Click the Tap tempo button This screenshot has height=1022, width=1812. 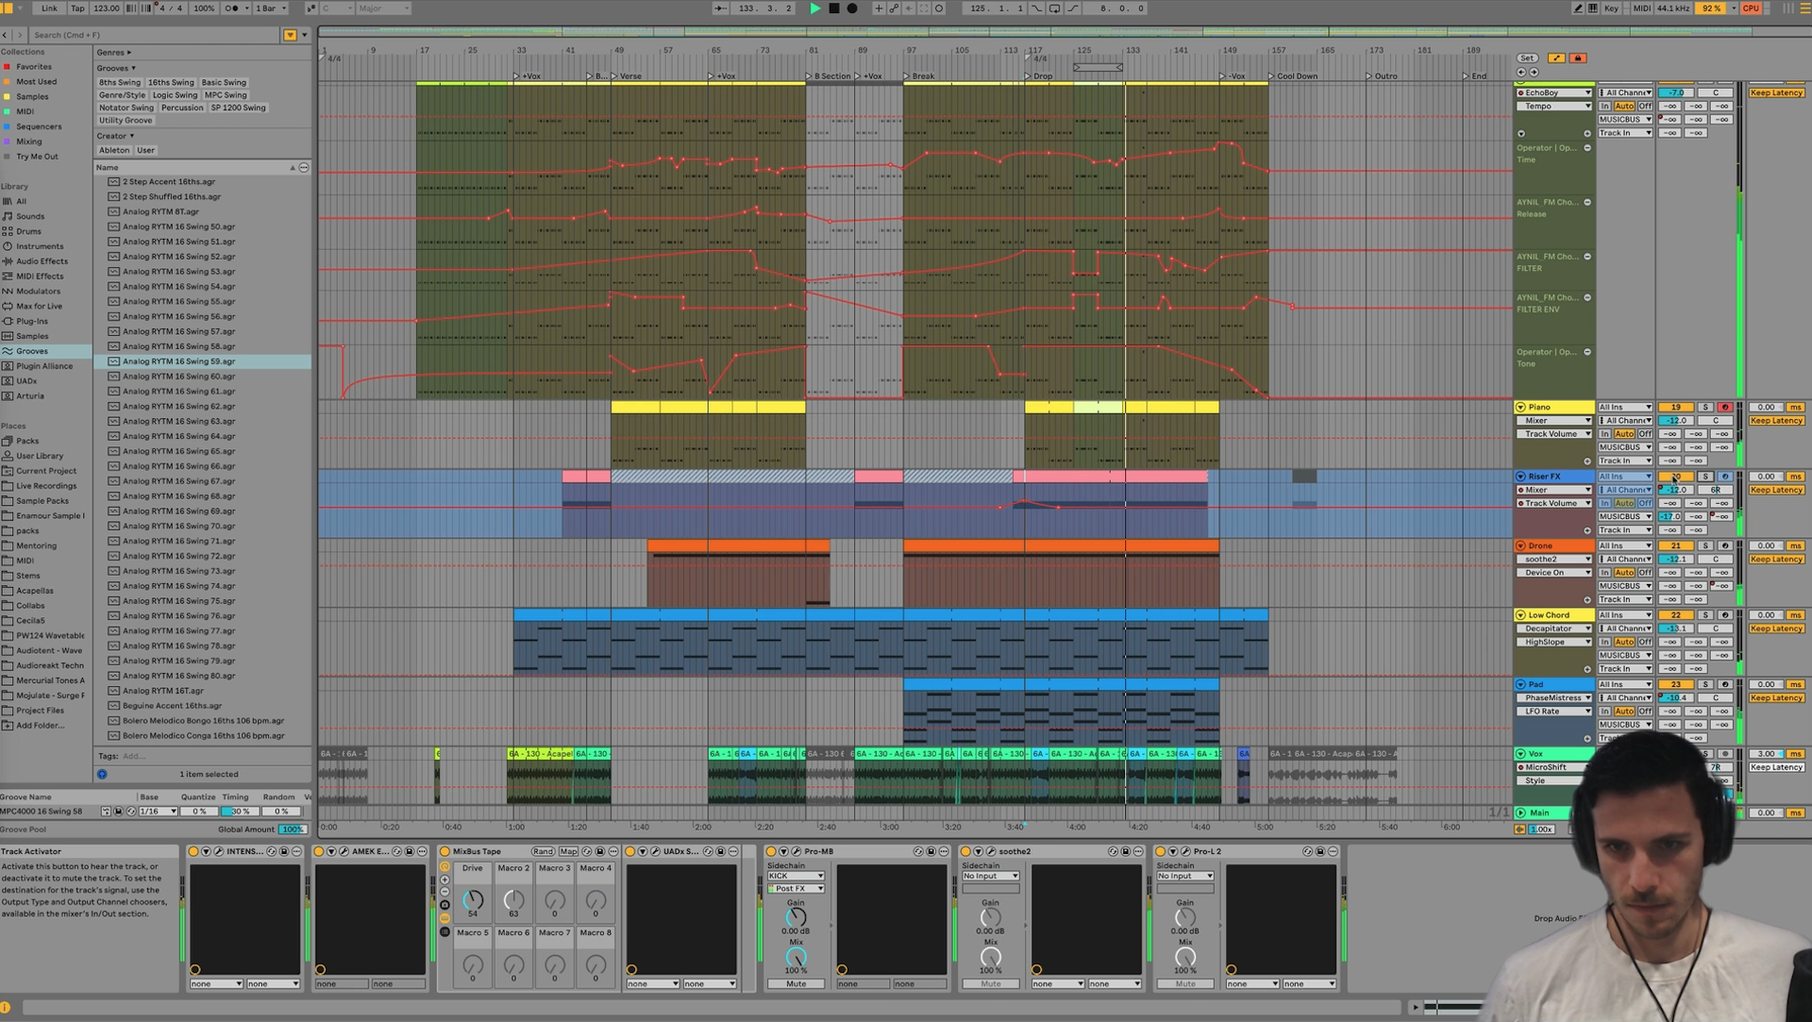coord(77,8)
